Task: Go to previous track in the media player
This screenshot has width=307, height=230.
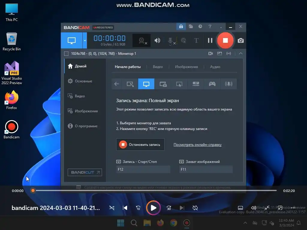Action: [125, 208]
